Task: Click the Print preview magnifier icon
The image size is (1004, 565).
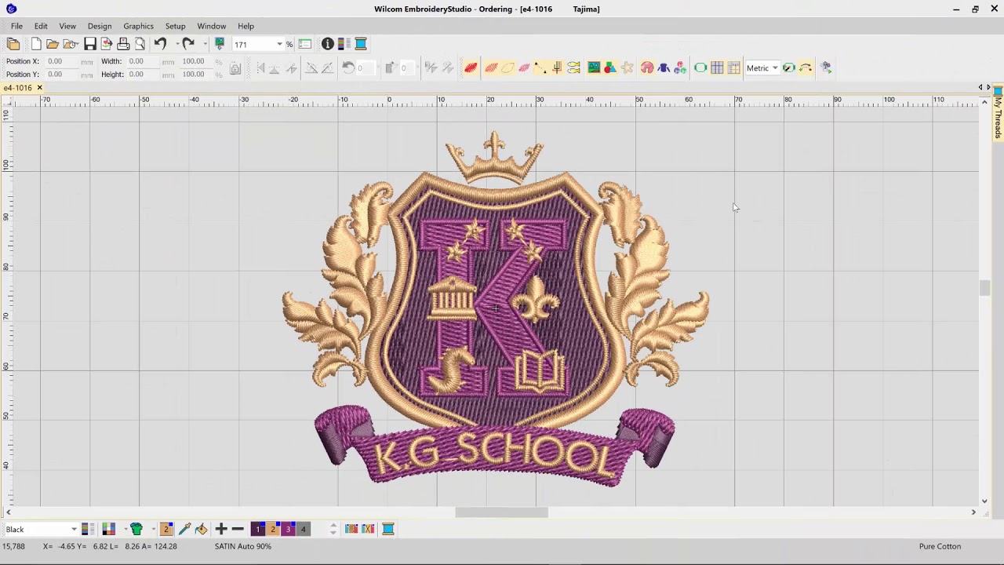Action: pyautogui.click(x=140, y=44)
